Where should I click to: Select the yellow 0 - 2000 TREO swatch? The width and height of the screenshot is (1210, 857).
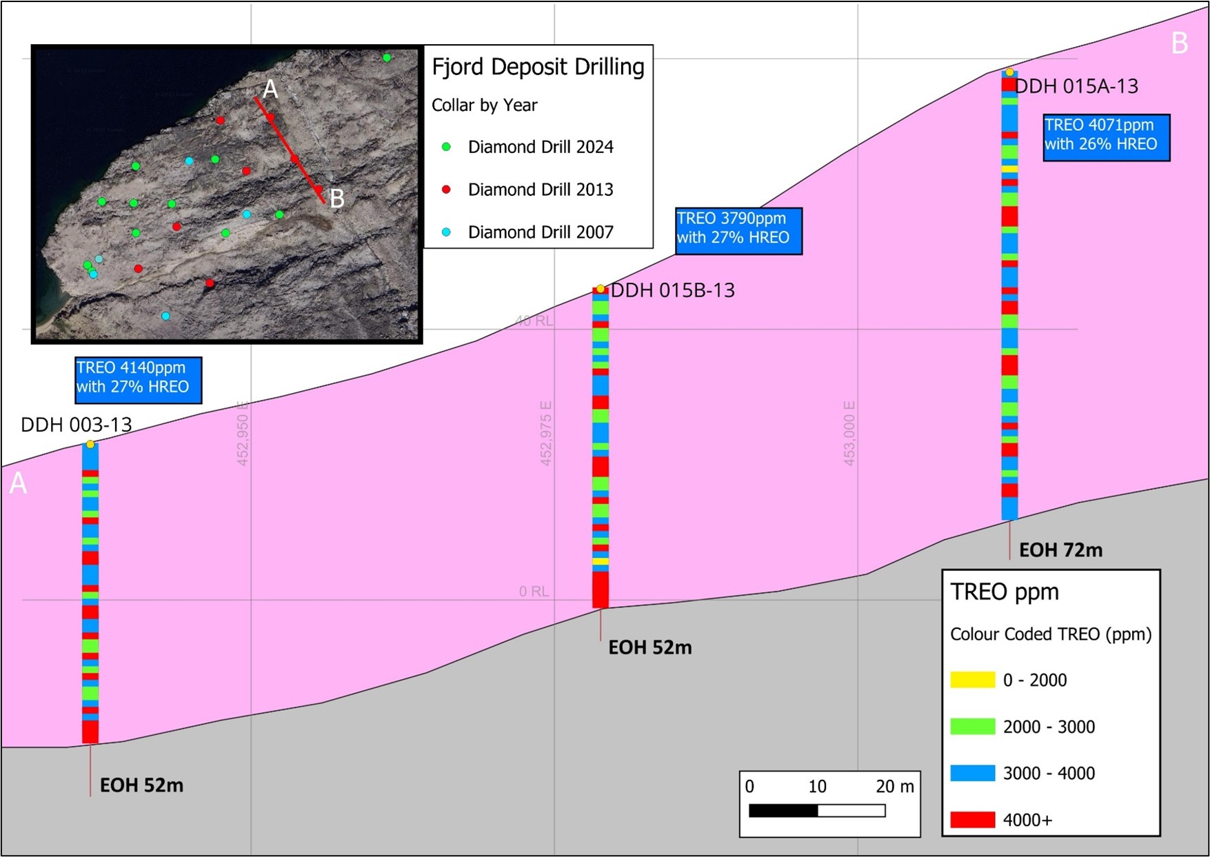point(972,680)
